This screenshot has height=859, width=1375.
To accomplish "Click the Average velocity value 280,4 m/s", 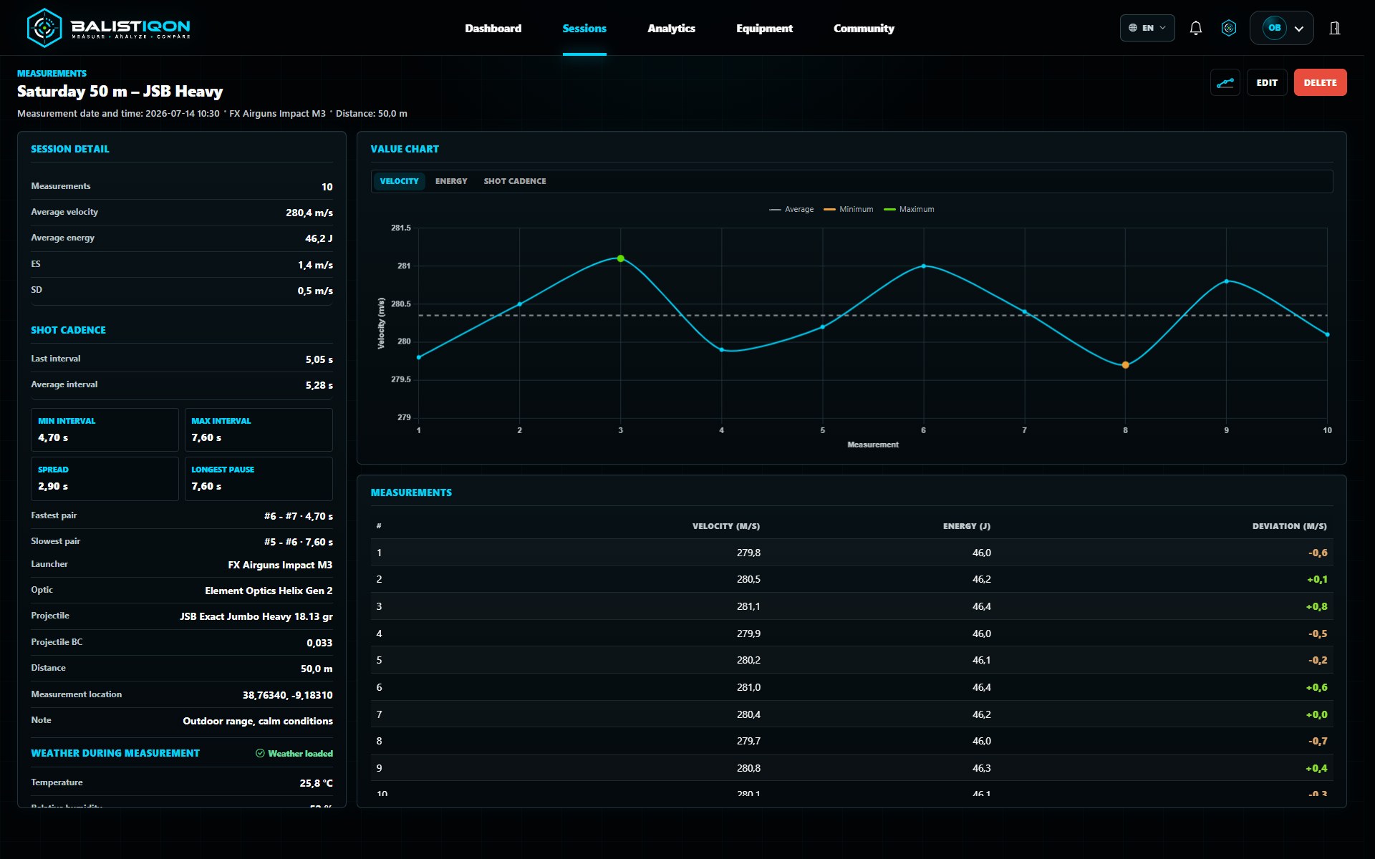I will [x=309, y=213].
